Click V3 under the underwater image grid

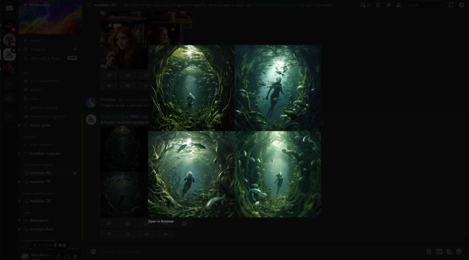tap(146, 234)
